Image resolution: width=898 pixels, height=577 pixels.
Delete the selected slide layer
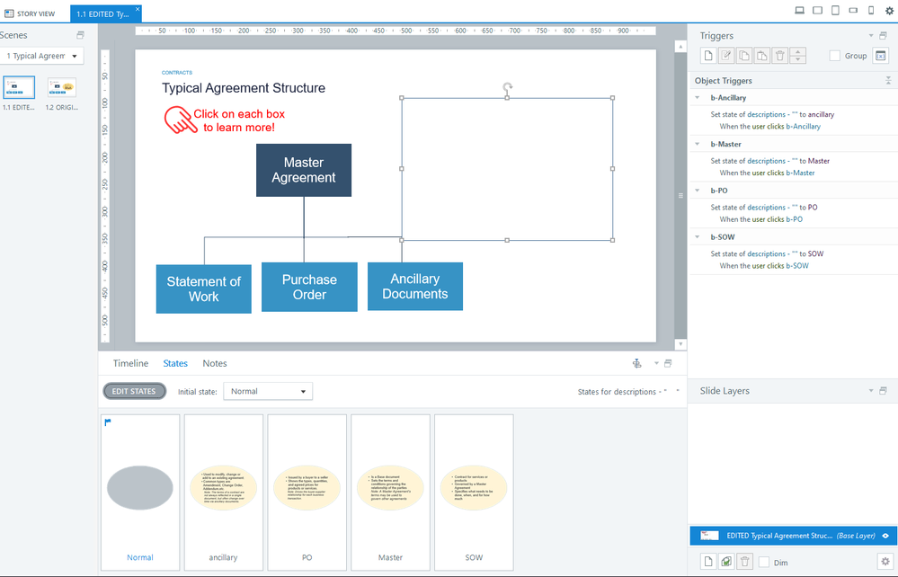pos(744,562)
